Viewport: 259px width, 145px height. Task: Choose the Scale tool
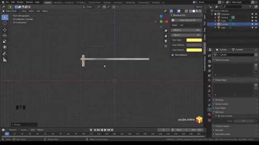point(5,41)
